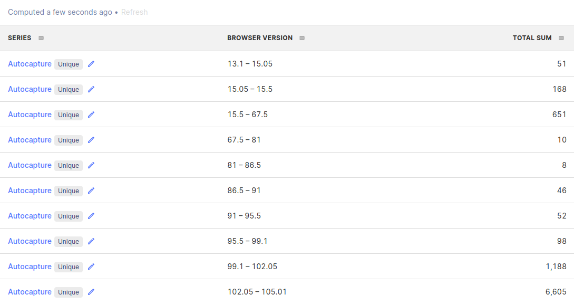Click the pencil icon beside the 81 – 86.5 series

click(91, 165)
